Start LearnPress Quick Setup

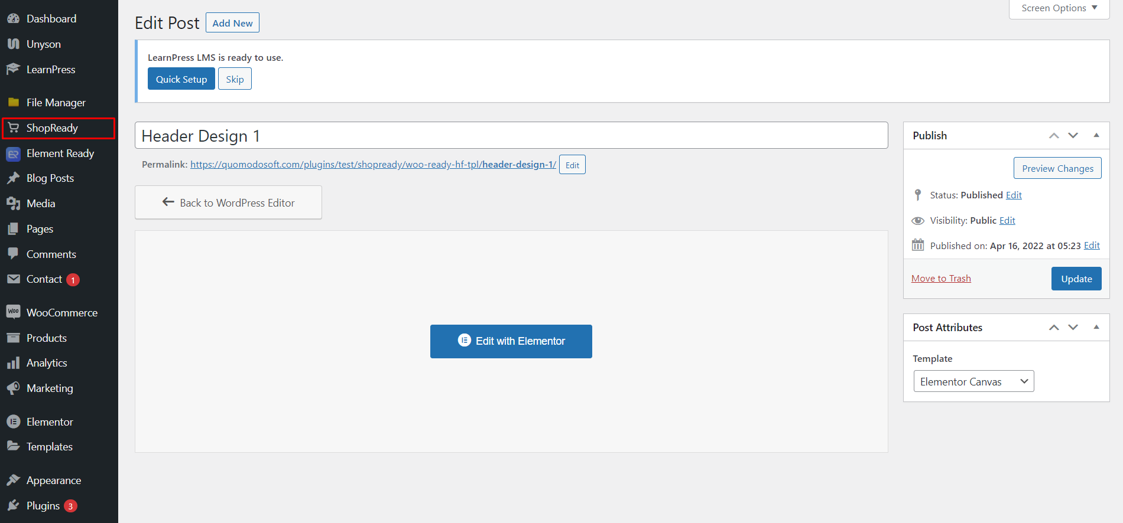coord(181,79)
